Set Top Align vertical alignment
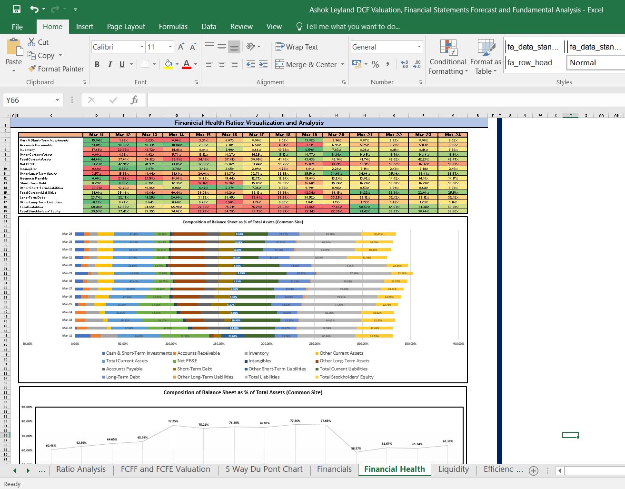 tap(209, 47)
